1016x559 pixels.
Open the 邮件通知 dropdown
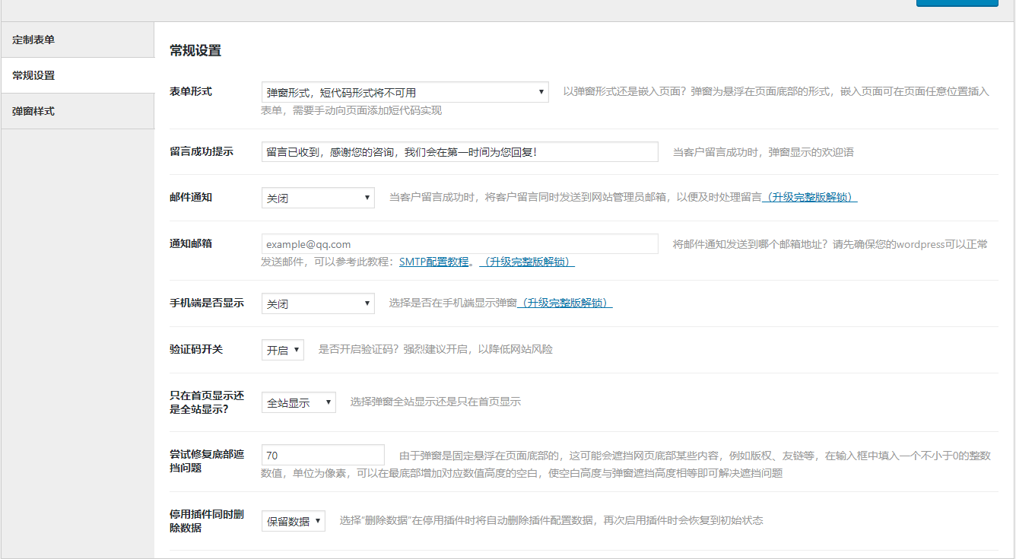pos(318,198)
